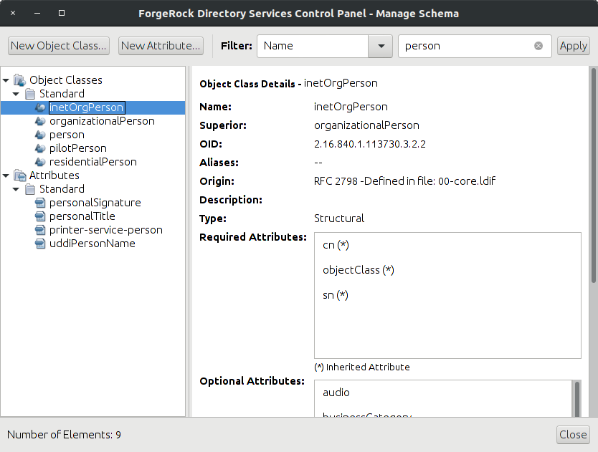Collapse Standard node under Attributes
Viewport: 598px width, 452px height.
point(16,189)
